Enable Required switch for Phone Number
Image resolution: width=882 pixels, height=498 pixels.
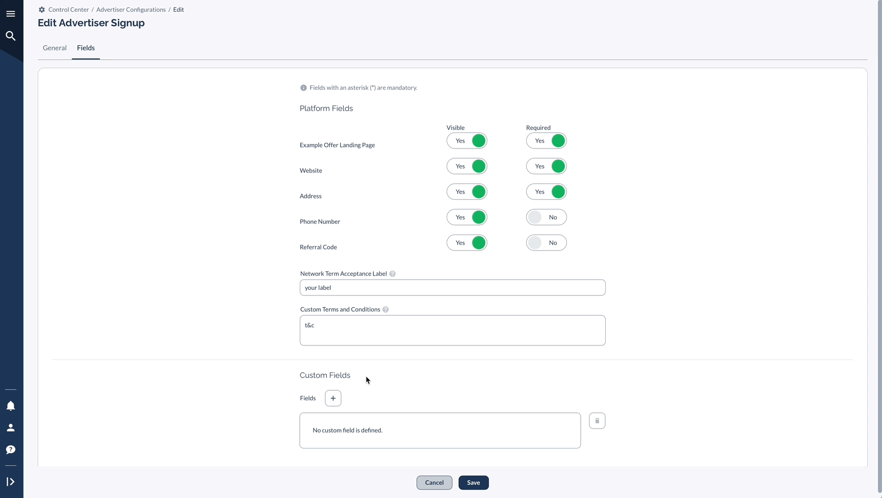click(547, 217)
